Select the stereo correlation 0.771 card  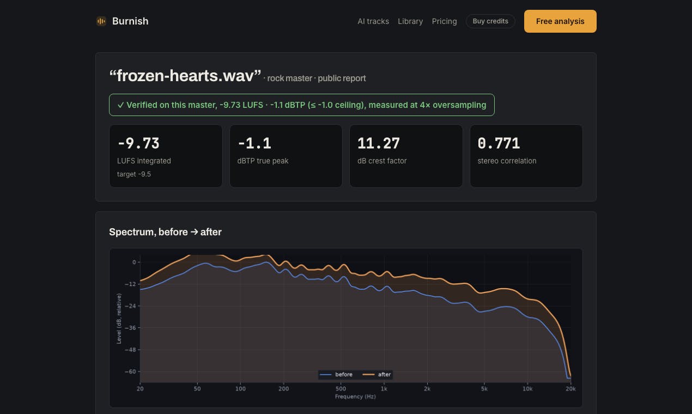[x=526, y=156]
